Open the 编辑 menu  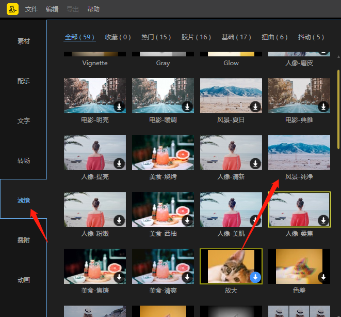point(52,9)
